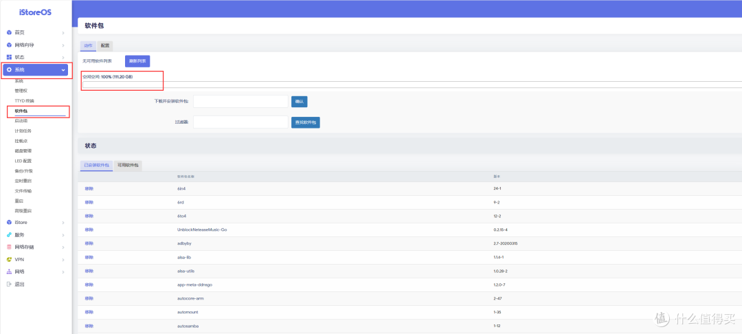Image resolution: width=742 pixels, height=334 pixels.
Task: Click the VPN globe icon
Action: pos(9,259)
